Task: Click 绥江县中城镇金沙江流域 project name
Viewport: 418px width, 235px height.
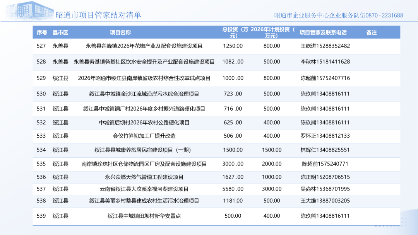Action: (x=144, y=94)
